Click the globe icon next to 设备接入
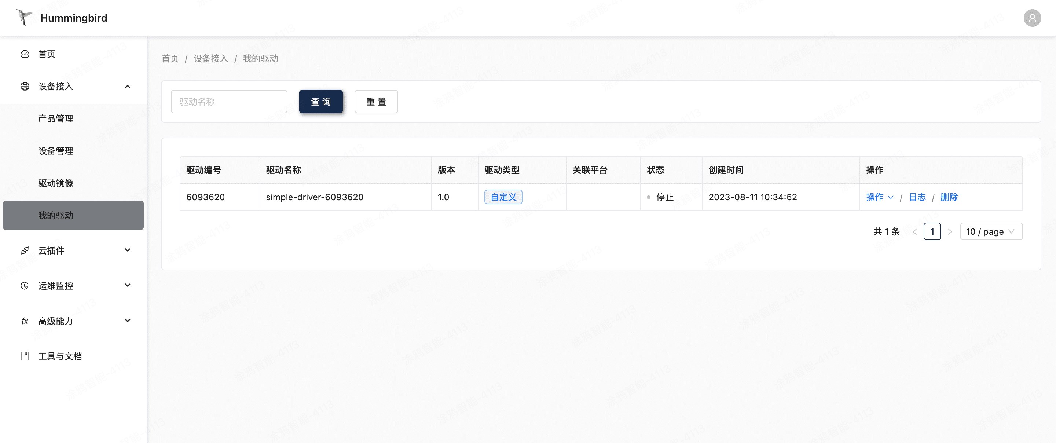 click(x=25, y=86)
